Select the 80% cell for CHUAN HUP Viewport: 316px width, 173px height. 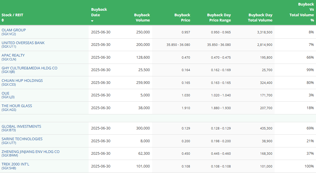click(310, 82)
